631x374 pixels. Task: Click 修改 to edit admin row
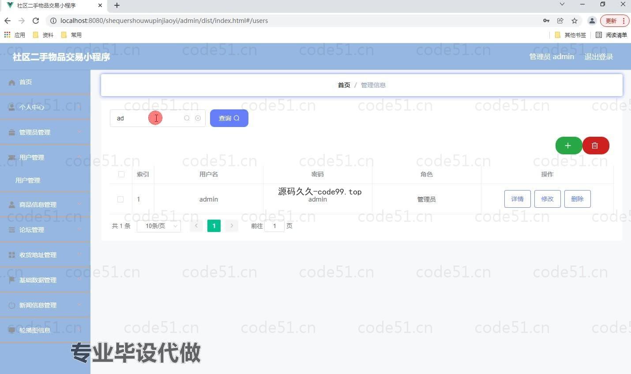coord(547,199)
